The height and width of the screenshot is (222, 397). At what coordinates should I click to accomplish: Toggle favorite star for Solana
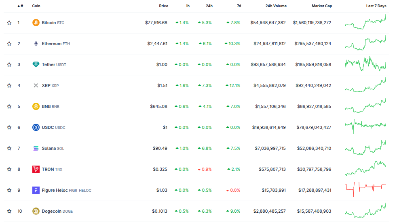pos(9,148)
